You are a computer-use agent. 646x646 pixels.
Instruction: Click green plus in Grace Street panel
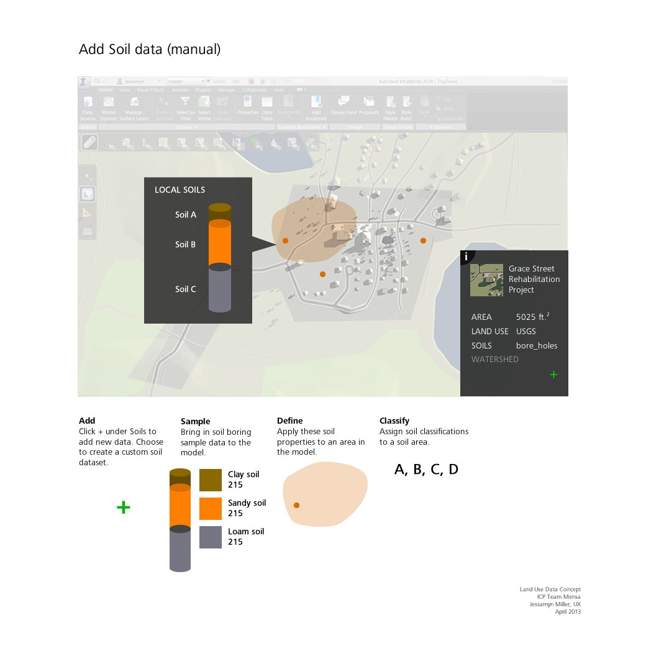tap(553, 375)
